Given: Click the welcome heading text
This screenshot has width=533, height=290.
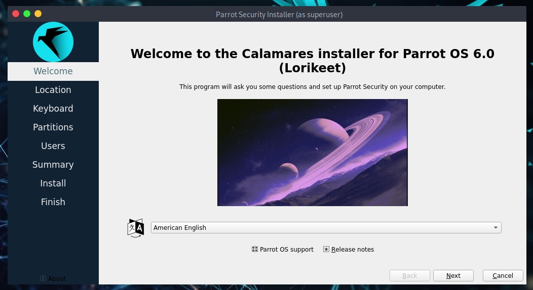Looking at the screenshot, I should point(313,61).
